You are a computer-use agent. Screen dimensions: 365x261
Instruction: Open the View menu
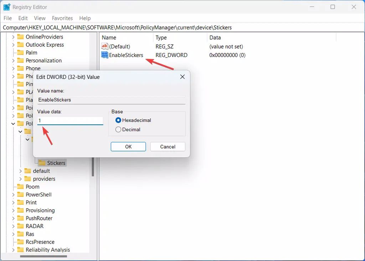(x=40, y=18)
